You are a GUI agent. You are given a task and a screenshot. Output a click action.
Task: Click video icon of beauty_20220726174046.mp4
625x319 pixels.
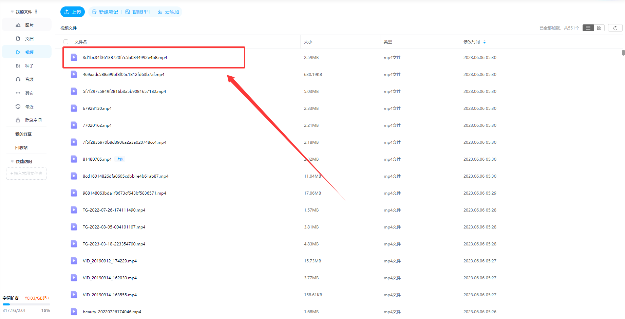tap(74, 312)
